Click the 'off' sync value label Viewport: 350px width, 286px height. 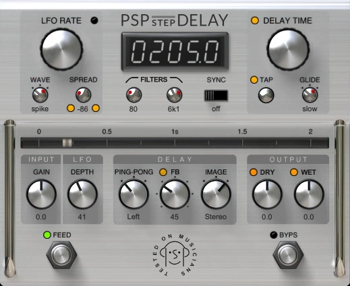point(216,109)
